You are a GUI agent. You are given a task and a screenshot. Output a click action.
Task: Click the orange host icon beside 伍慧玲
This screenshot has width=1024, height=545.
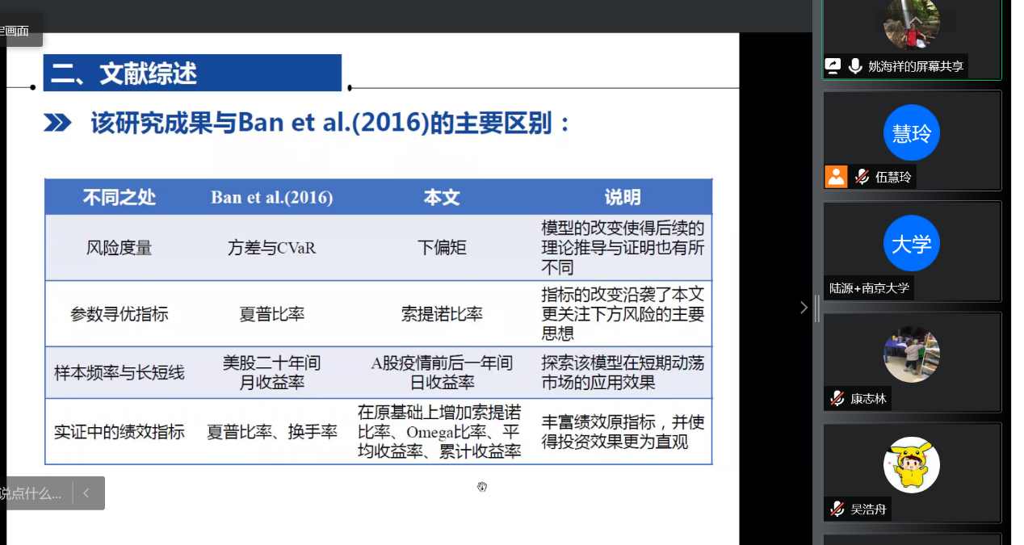coord(836,177)
